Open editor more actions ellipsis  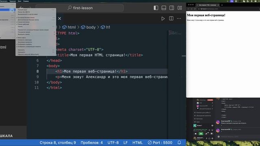179,19
